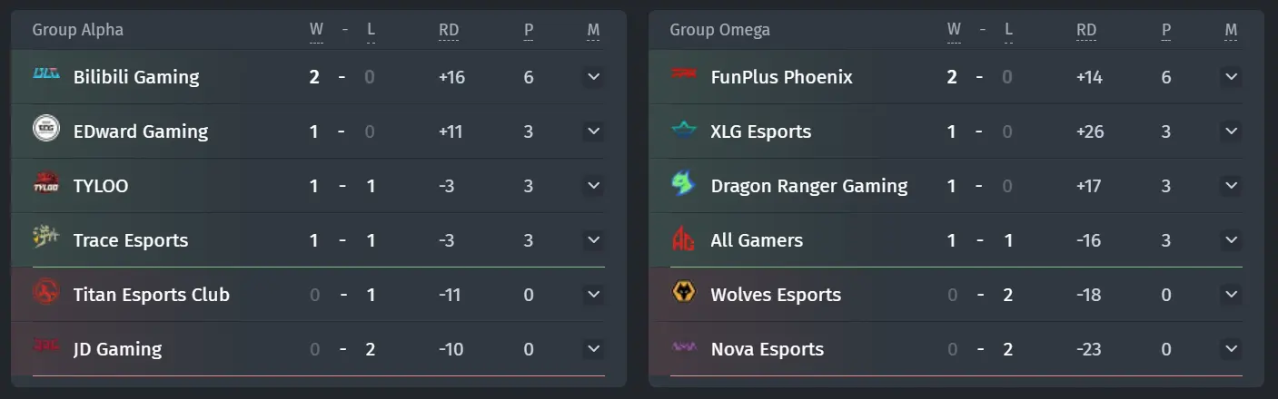
Task: Click the FunPlus Phoenix team logo
Action: pyautogui.click(x=684, y=74)
